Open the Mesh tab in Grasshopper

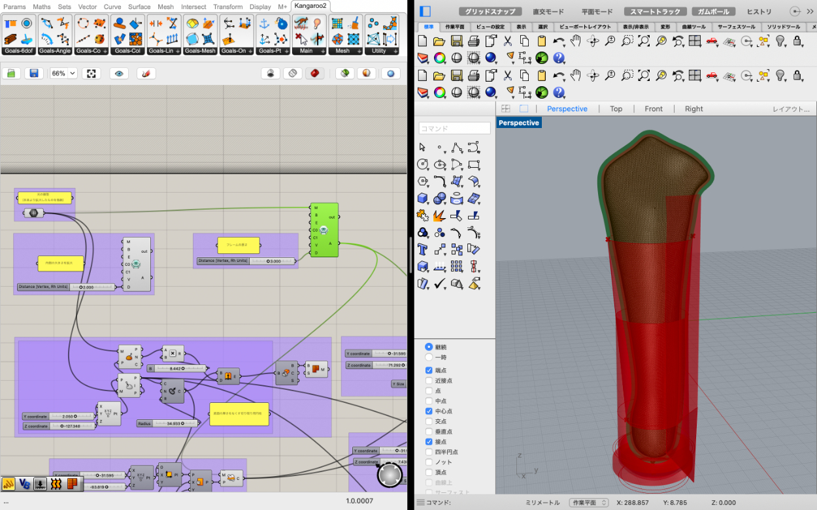click(x=165, y=7)
